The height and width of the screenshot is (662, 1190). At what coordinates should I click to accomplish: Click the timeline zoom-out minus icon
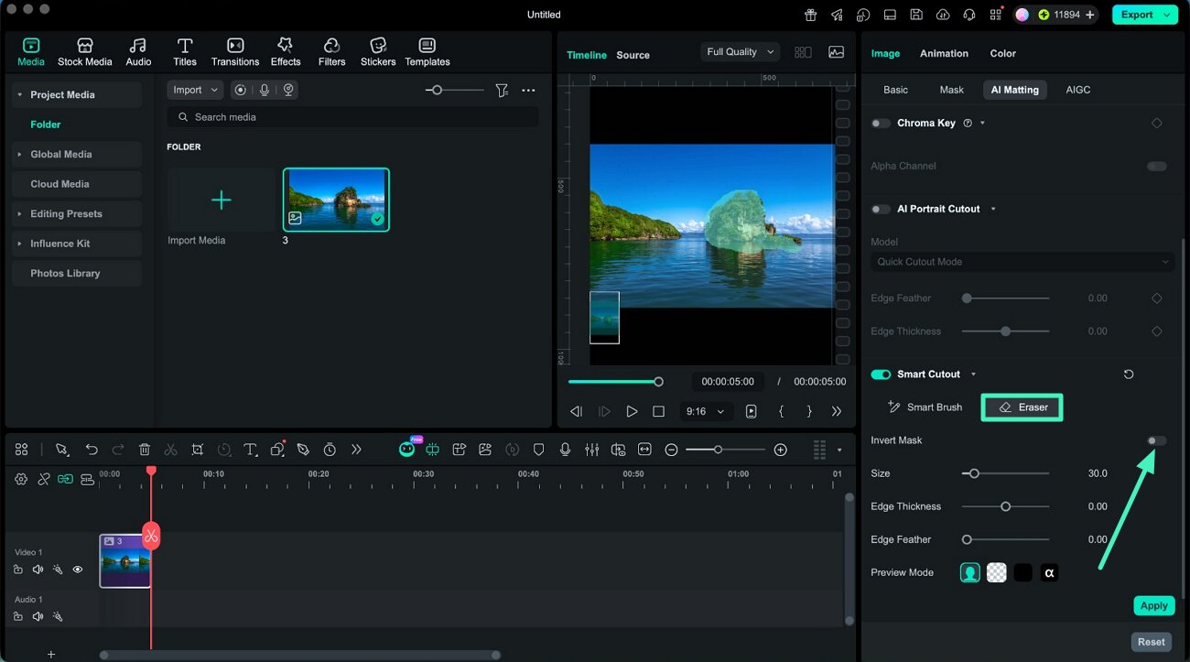671,450
